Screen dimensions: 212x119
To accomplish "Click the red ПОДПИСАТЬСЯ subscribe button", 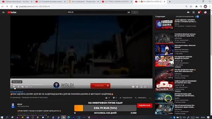I will click(x=144, y=105).
